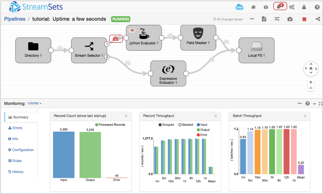Click the red data rule alert gauge
This screenshot has width=323, height=194.
point(116,39)
